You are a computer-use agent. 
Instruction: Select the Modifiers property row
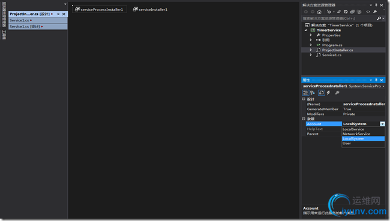pos(346,114)
